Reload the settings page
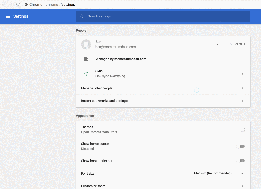The image size is (261, 189). point(18,4)
